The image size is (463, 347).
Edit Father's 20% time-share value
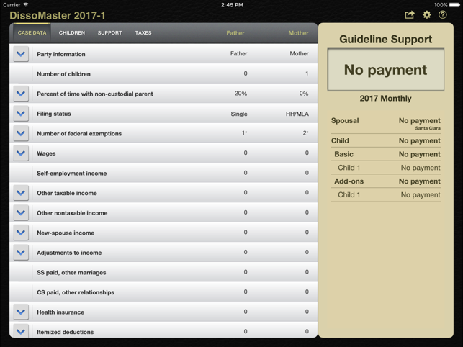241,94
